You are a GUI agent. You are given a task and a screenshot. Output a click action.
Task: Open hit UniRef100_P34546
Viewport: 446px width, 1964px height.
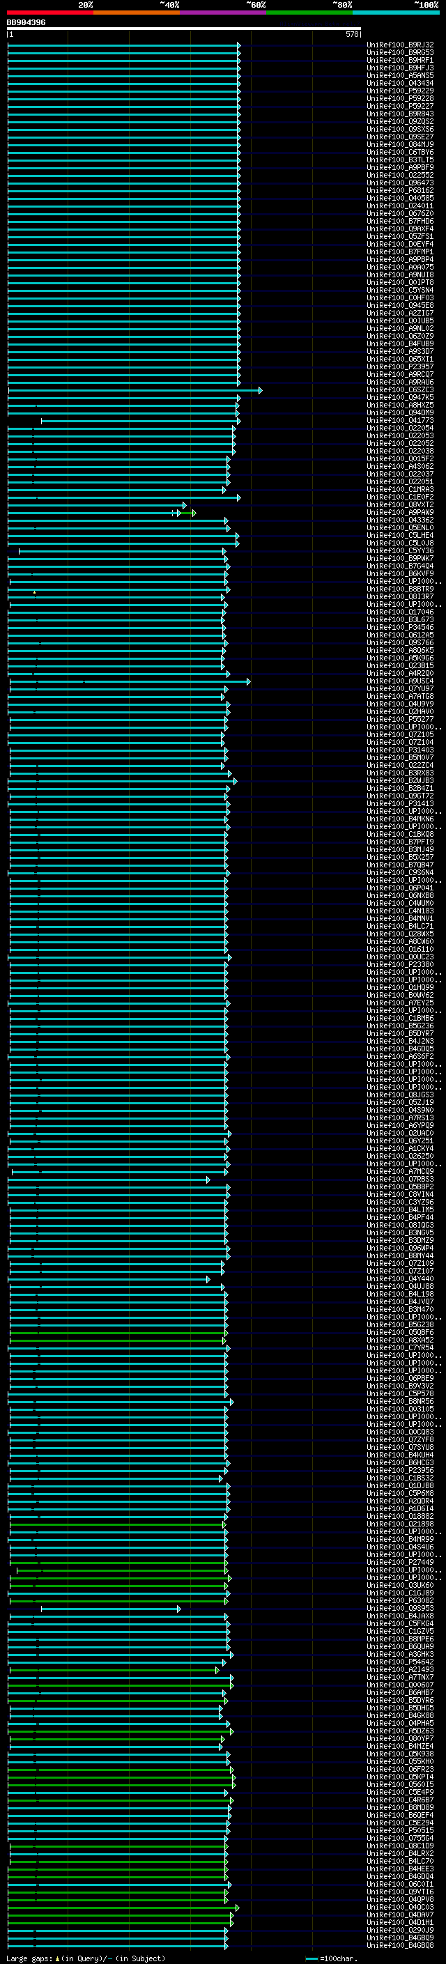pos(400,627)
